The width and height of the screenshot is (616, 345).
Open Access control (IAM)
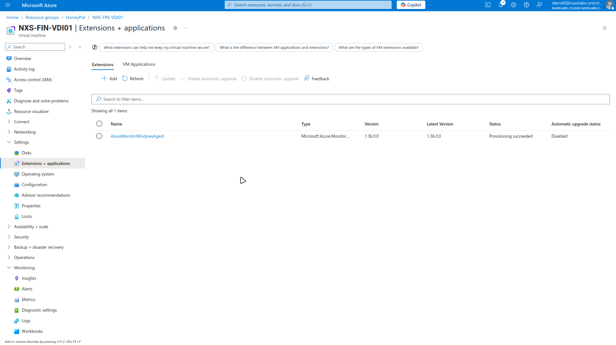[33, 80]
